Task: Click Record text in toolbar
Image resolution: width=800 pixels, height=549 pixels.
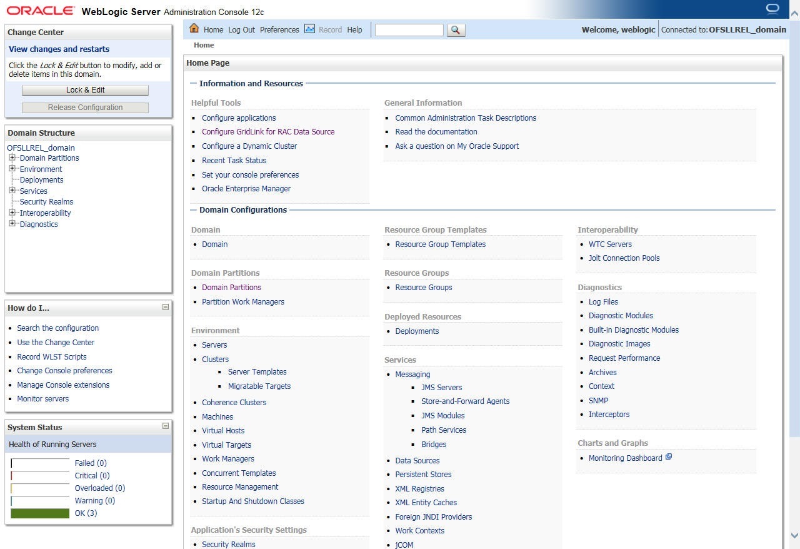Action: 330,30
